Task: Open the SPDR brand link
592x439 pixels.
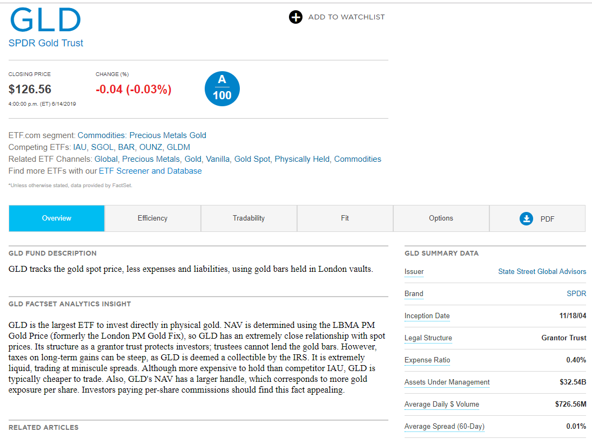Action: tap(576, 293)
